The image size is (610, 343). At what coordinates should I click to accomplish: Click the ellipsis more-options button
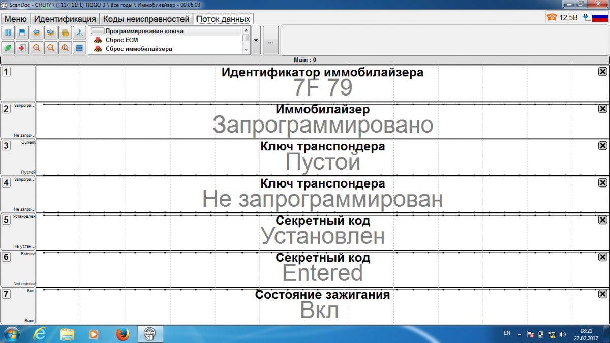coord(270,41)
